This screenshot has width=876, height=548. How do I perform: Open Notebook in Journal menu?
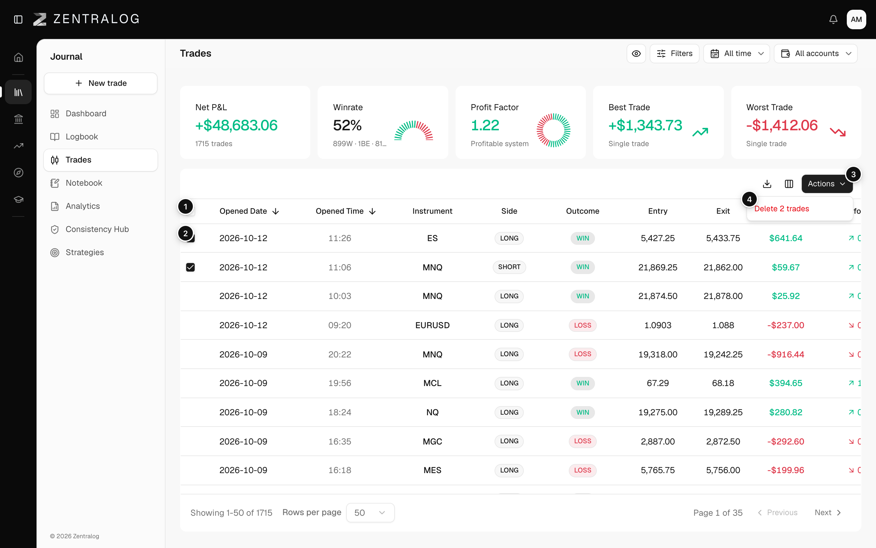(101, 183)
